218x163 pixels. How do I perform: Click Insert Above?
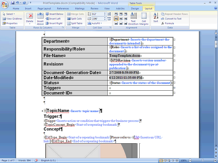click(x=40, y=19)
